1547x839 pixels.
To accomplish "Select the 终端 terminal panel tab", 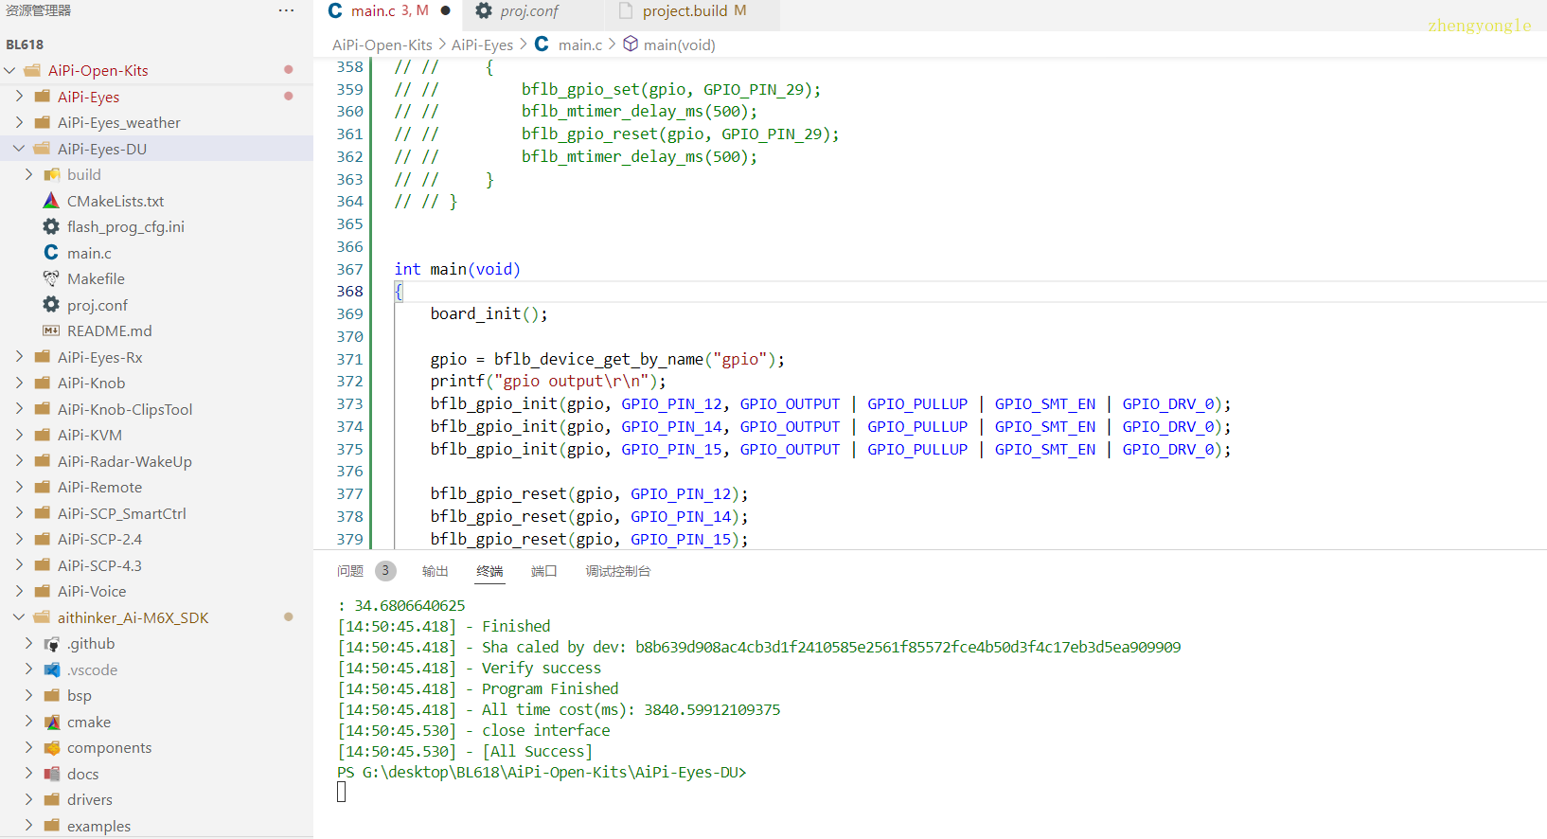I will pos(489,571).
